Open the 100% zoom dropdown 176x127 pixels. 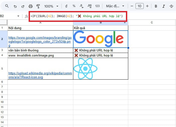51,6
